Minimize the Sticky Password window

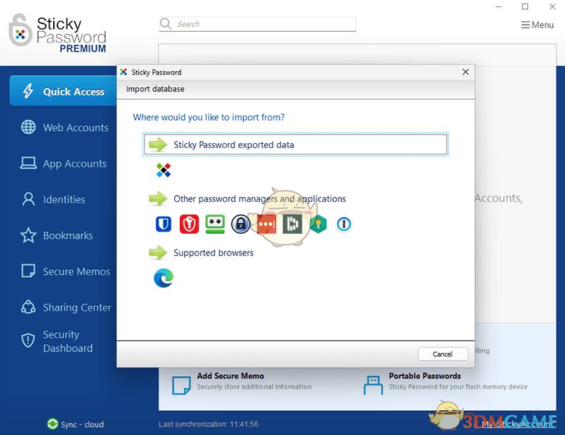click(498, 6)
